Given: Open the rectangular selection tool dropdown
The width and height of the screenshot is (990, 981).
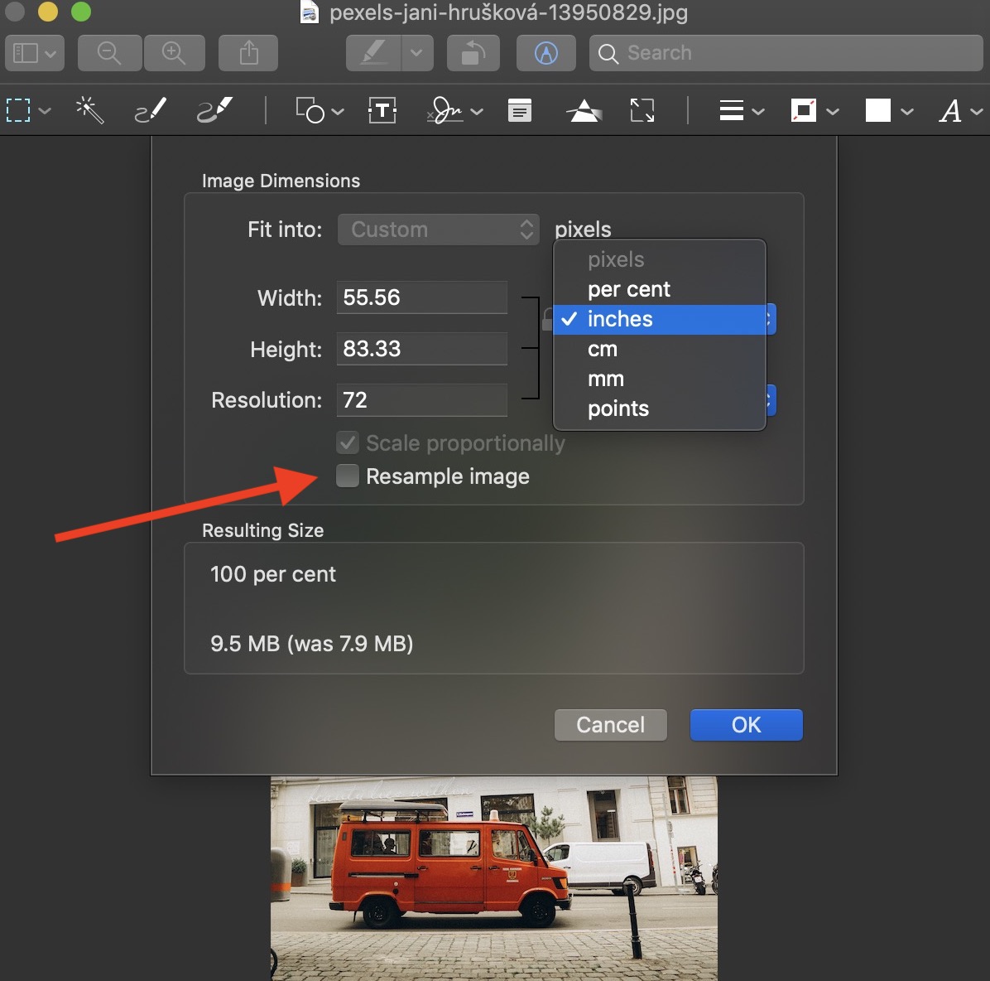Looking at the screenshot, I should pyautogui.click(x=28, y=111).
